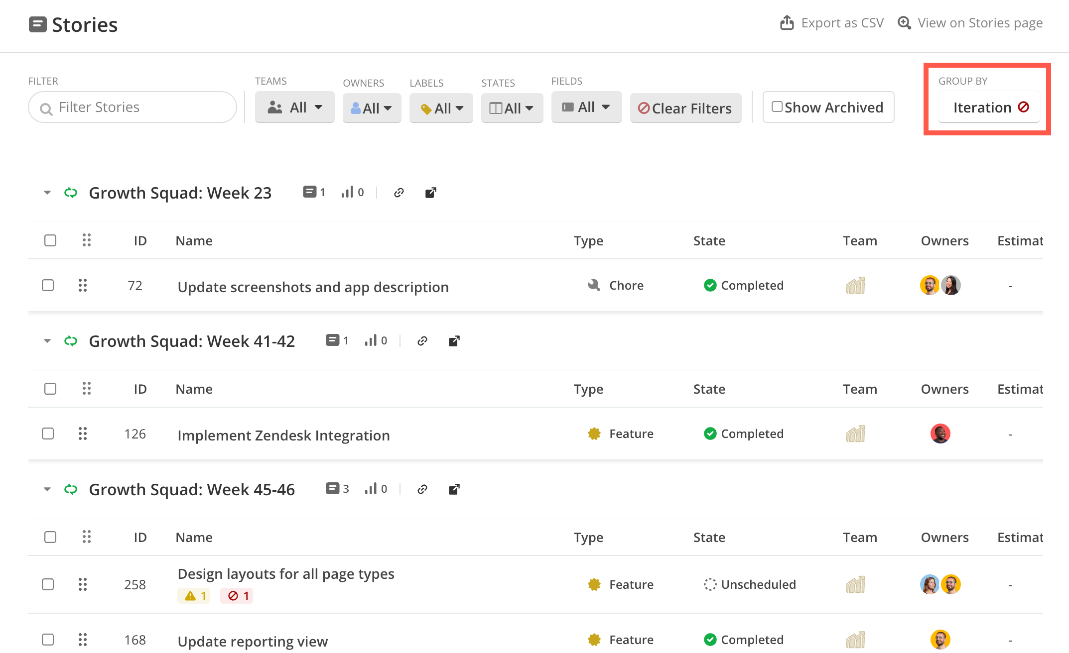Click the blocker badge on story 258
Image resolution: width=1069 pixels, height=653 pixels.
point(237,596)
